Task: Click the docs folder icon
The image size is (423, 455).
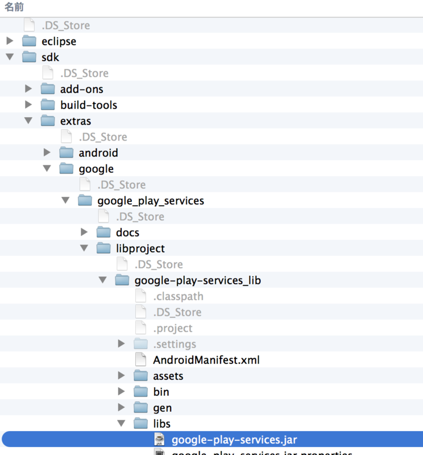Action: tap(103, 232)
